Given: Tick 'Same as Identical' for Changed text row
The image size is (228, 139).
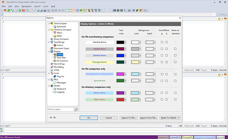Looking at the screenshot, I should (175, 74).
